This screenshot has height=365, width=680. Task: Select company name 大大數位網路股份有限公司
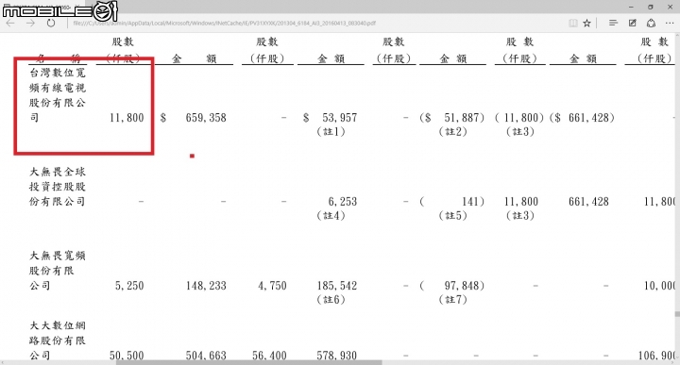(58, 340)
